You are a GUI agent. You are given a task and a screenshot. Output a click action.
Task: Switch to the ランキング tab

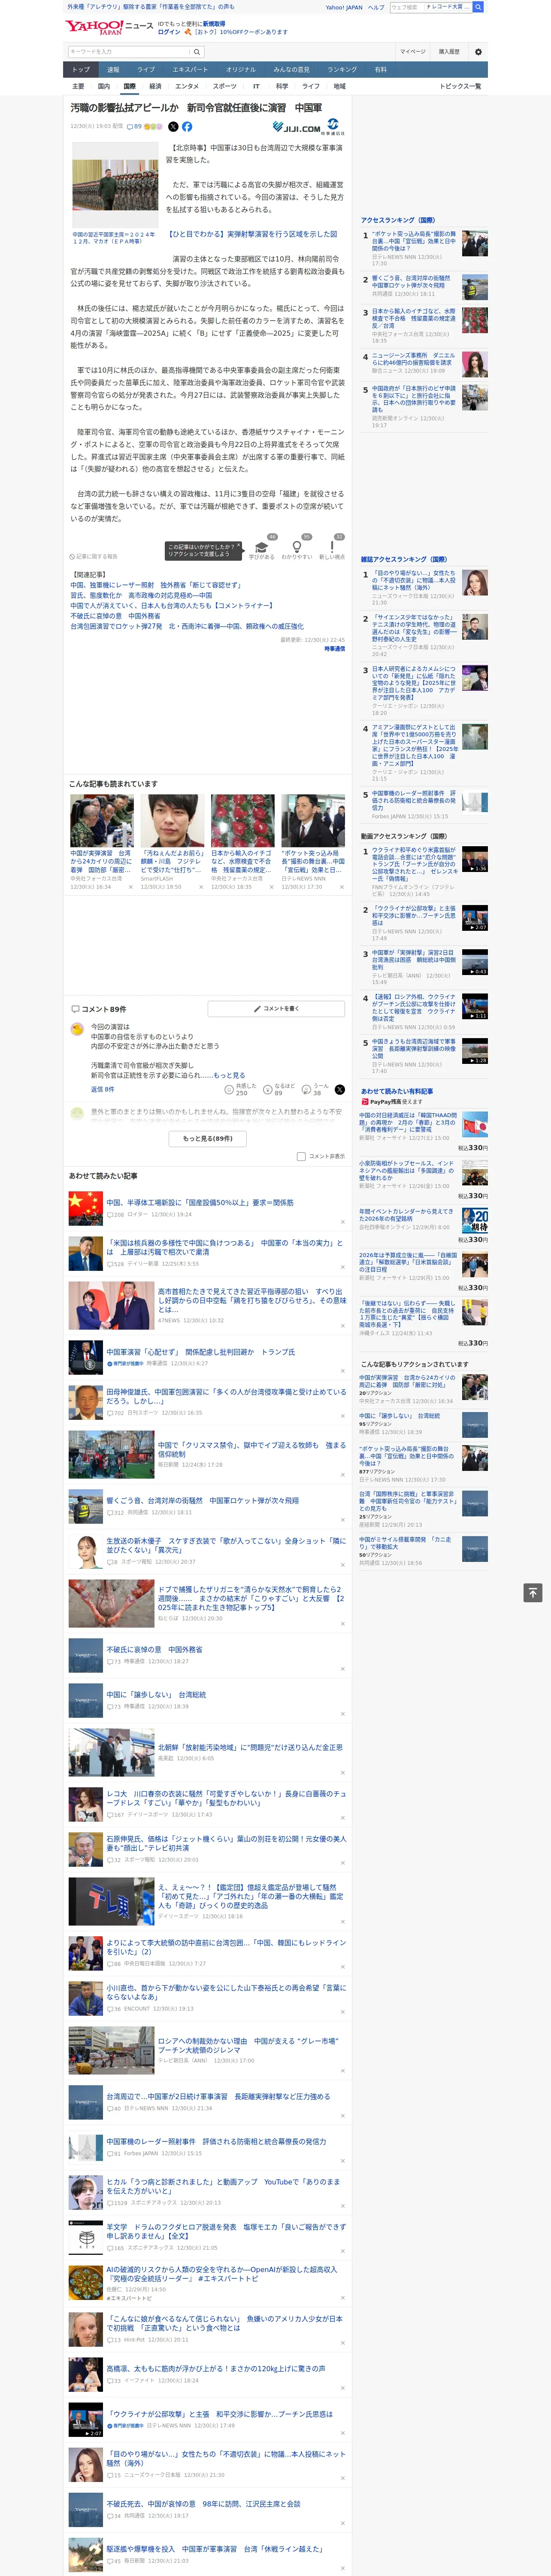tap(342, 70)
